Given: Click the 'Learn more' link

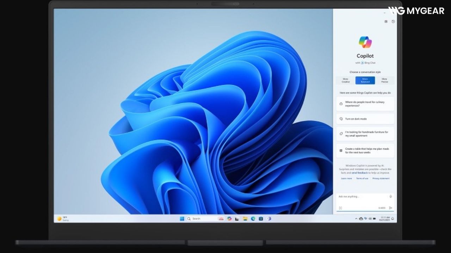Looking at the screenshot, I should [x=346, y=179].
